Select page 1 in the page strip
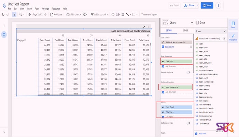Image resolution: width=239 pixels, height=137 pixels. tap(4, 26)
